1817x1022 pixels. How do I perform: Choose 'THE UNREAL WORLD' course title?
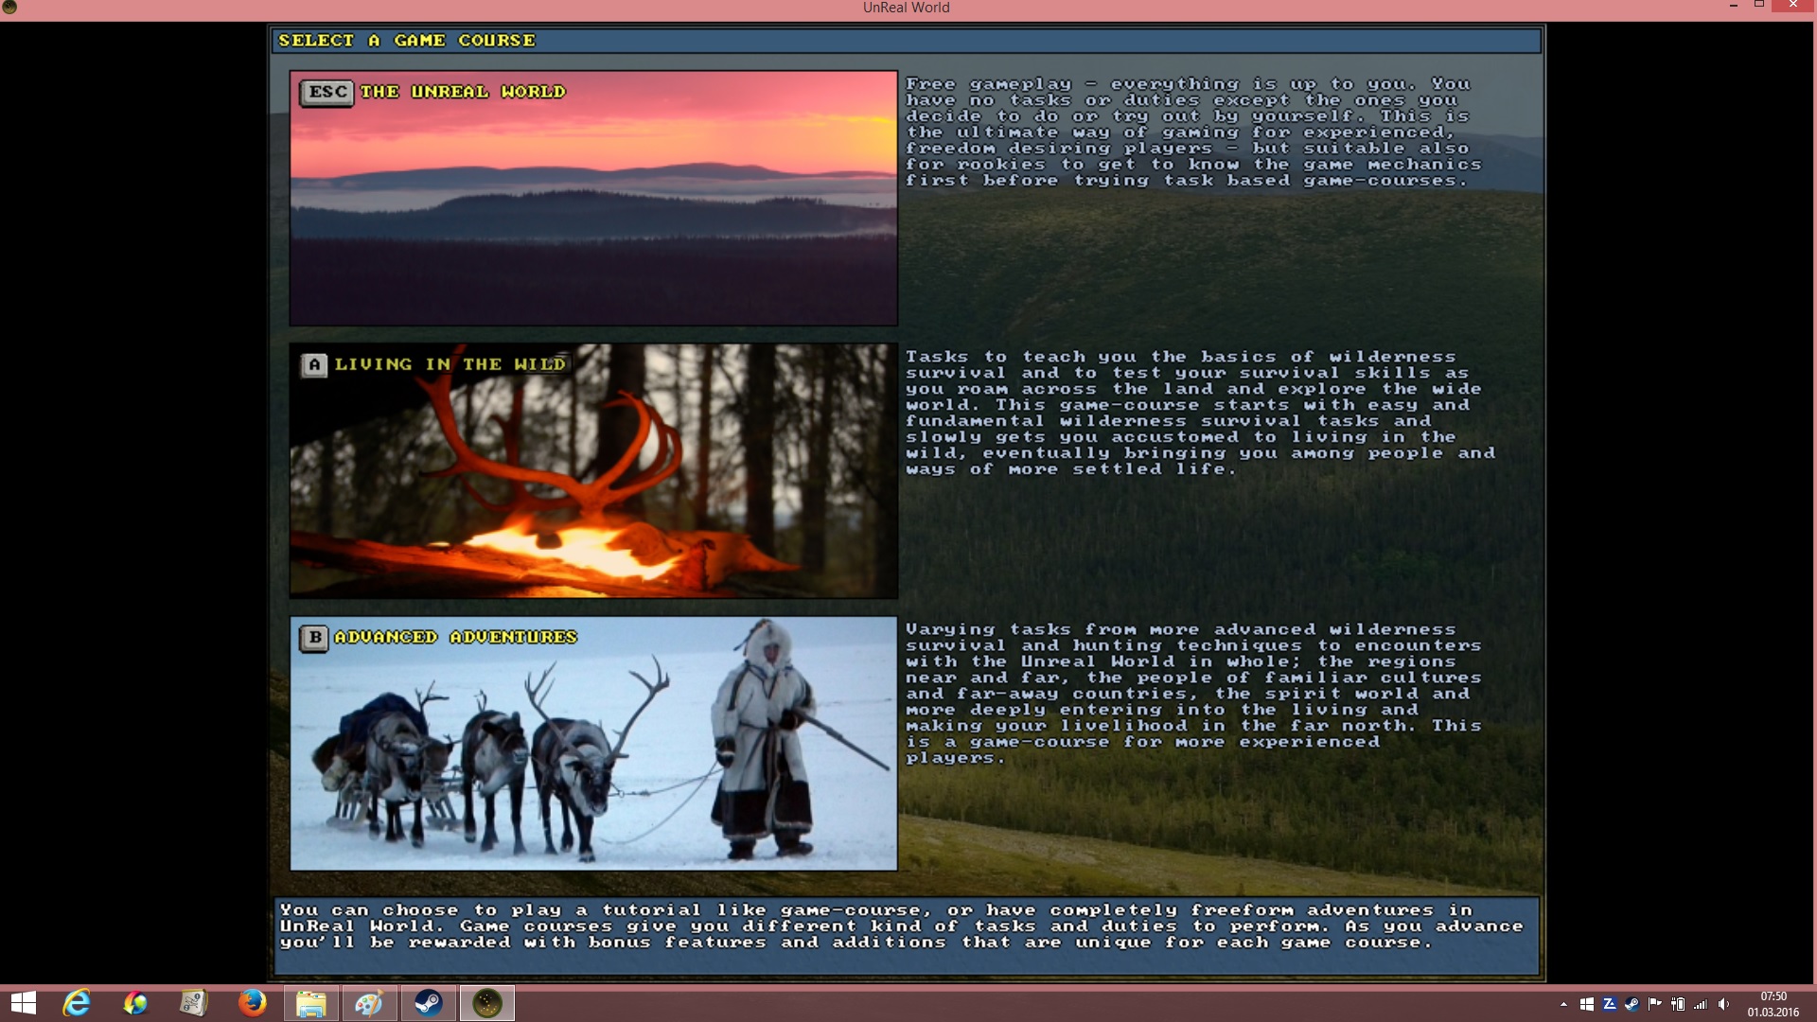463,92
